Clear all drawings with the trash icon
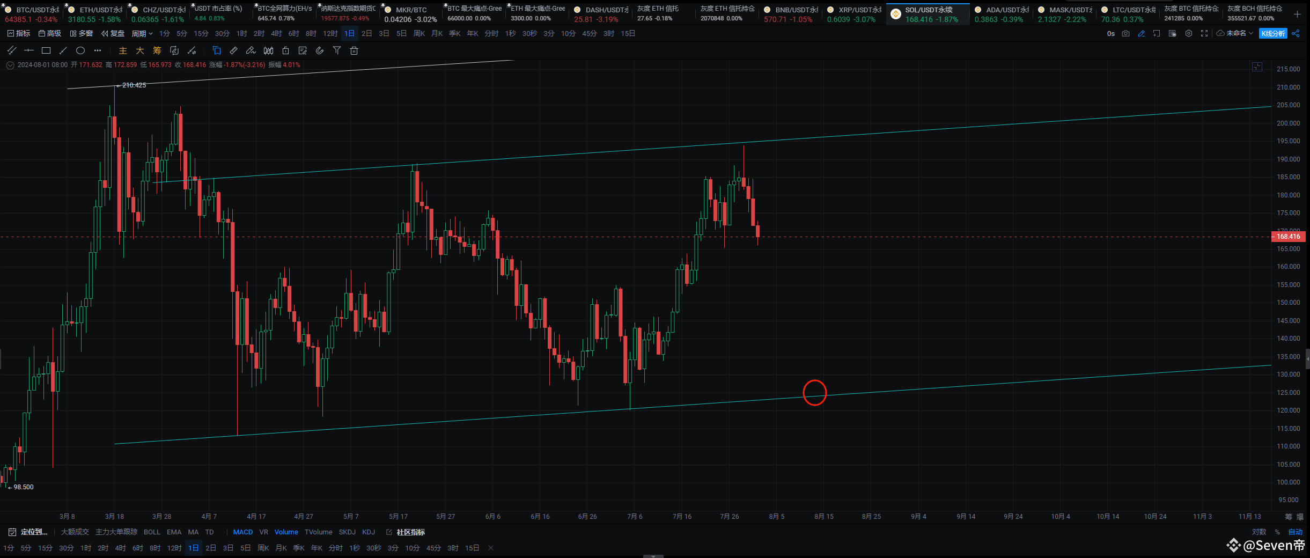The height and width of the screenshot is (558, 1310). pyautogui.click(x=354, y=50)
